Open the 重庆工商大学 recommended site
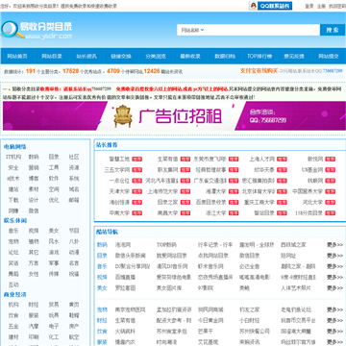This screenshot has width=346, height=346. (259, 203)
